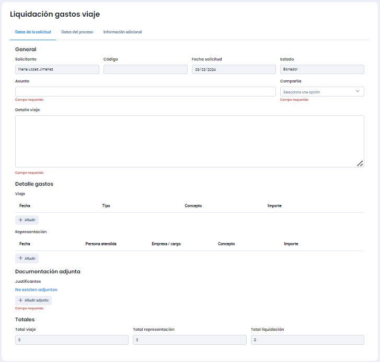
Task: Click inside the Detalle viaje text area
Action: click(x=189, y=141)
